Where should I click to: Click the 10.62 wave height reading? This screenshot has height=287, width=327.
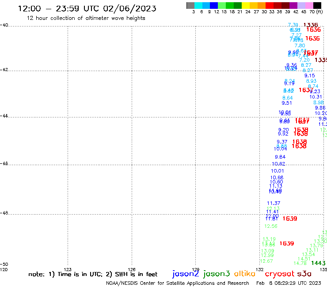(278, 164)
